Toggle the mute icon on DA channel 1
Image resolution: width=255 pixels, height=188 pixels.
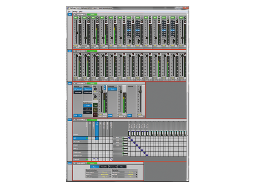click(80, 54)
